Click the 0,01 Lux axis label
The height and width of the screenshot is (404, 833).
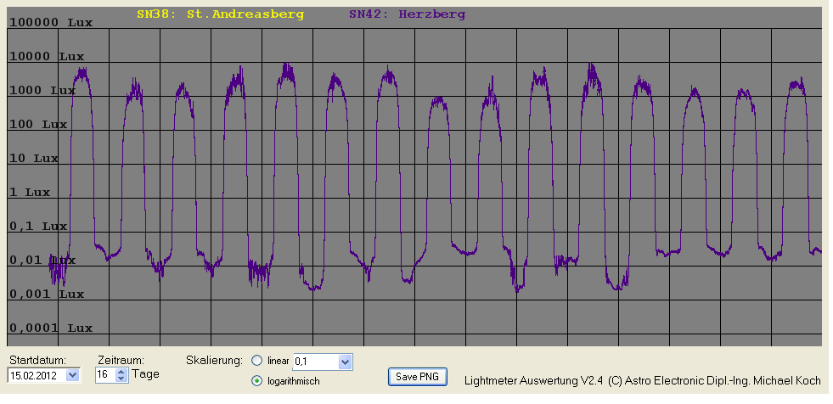[x=42, y=260]
